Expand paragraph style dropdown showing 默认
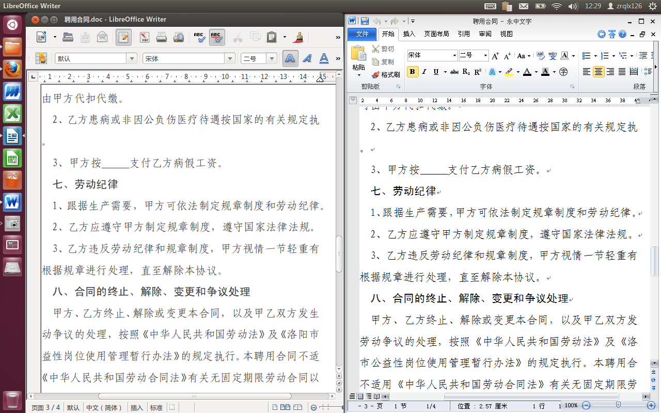Image resolution: width=661 pixels, height=413 pixels. [x=132, y=59]
